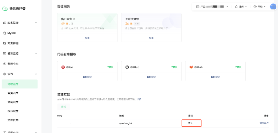Image resolution: width=278 pixels, height=133 pixels.
Task: Click the 服务管理 sidebar icon
Action: click(x=5, y=23)
